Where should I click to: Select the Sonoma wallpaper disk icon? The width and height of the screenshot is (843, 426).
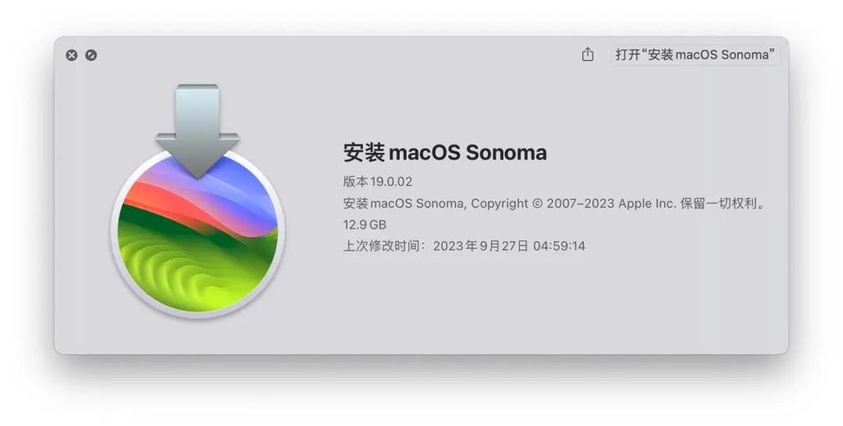pyautogui.click(x=198, y=233)
